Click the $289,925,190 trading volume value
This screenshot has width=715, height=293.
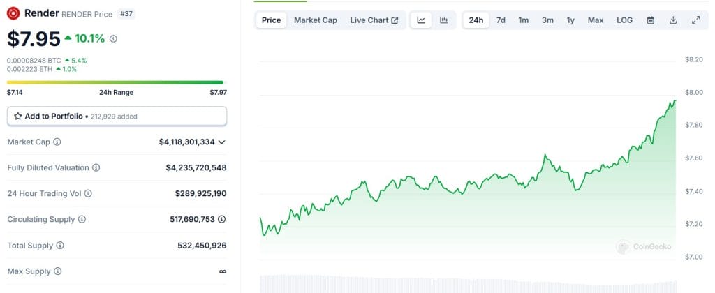tap(200, 194)
